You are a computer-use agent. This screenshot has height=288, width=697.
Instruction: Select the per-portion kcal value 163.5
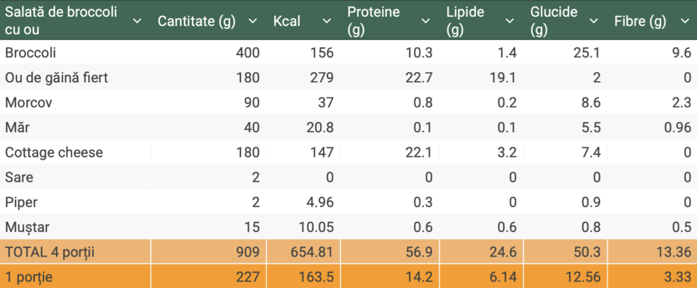(316, 277)
